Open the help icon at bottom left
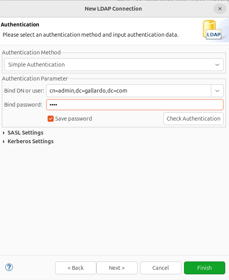Viewport: 229px width, 280px height. coord(9,267)
